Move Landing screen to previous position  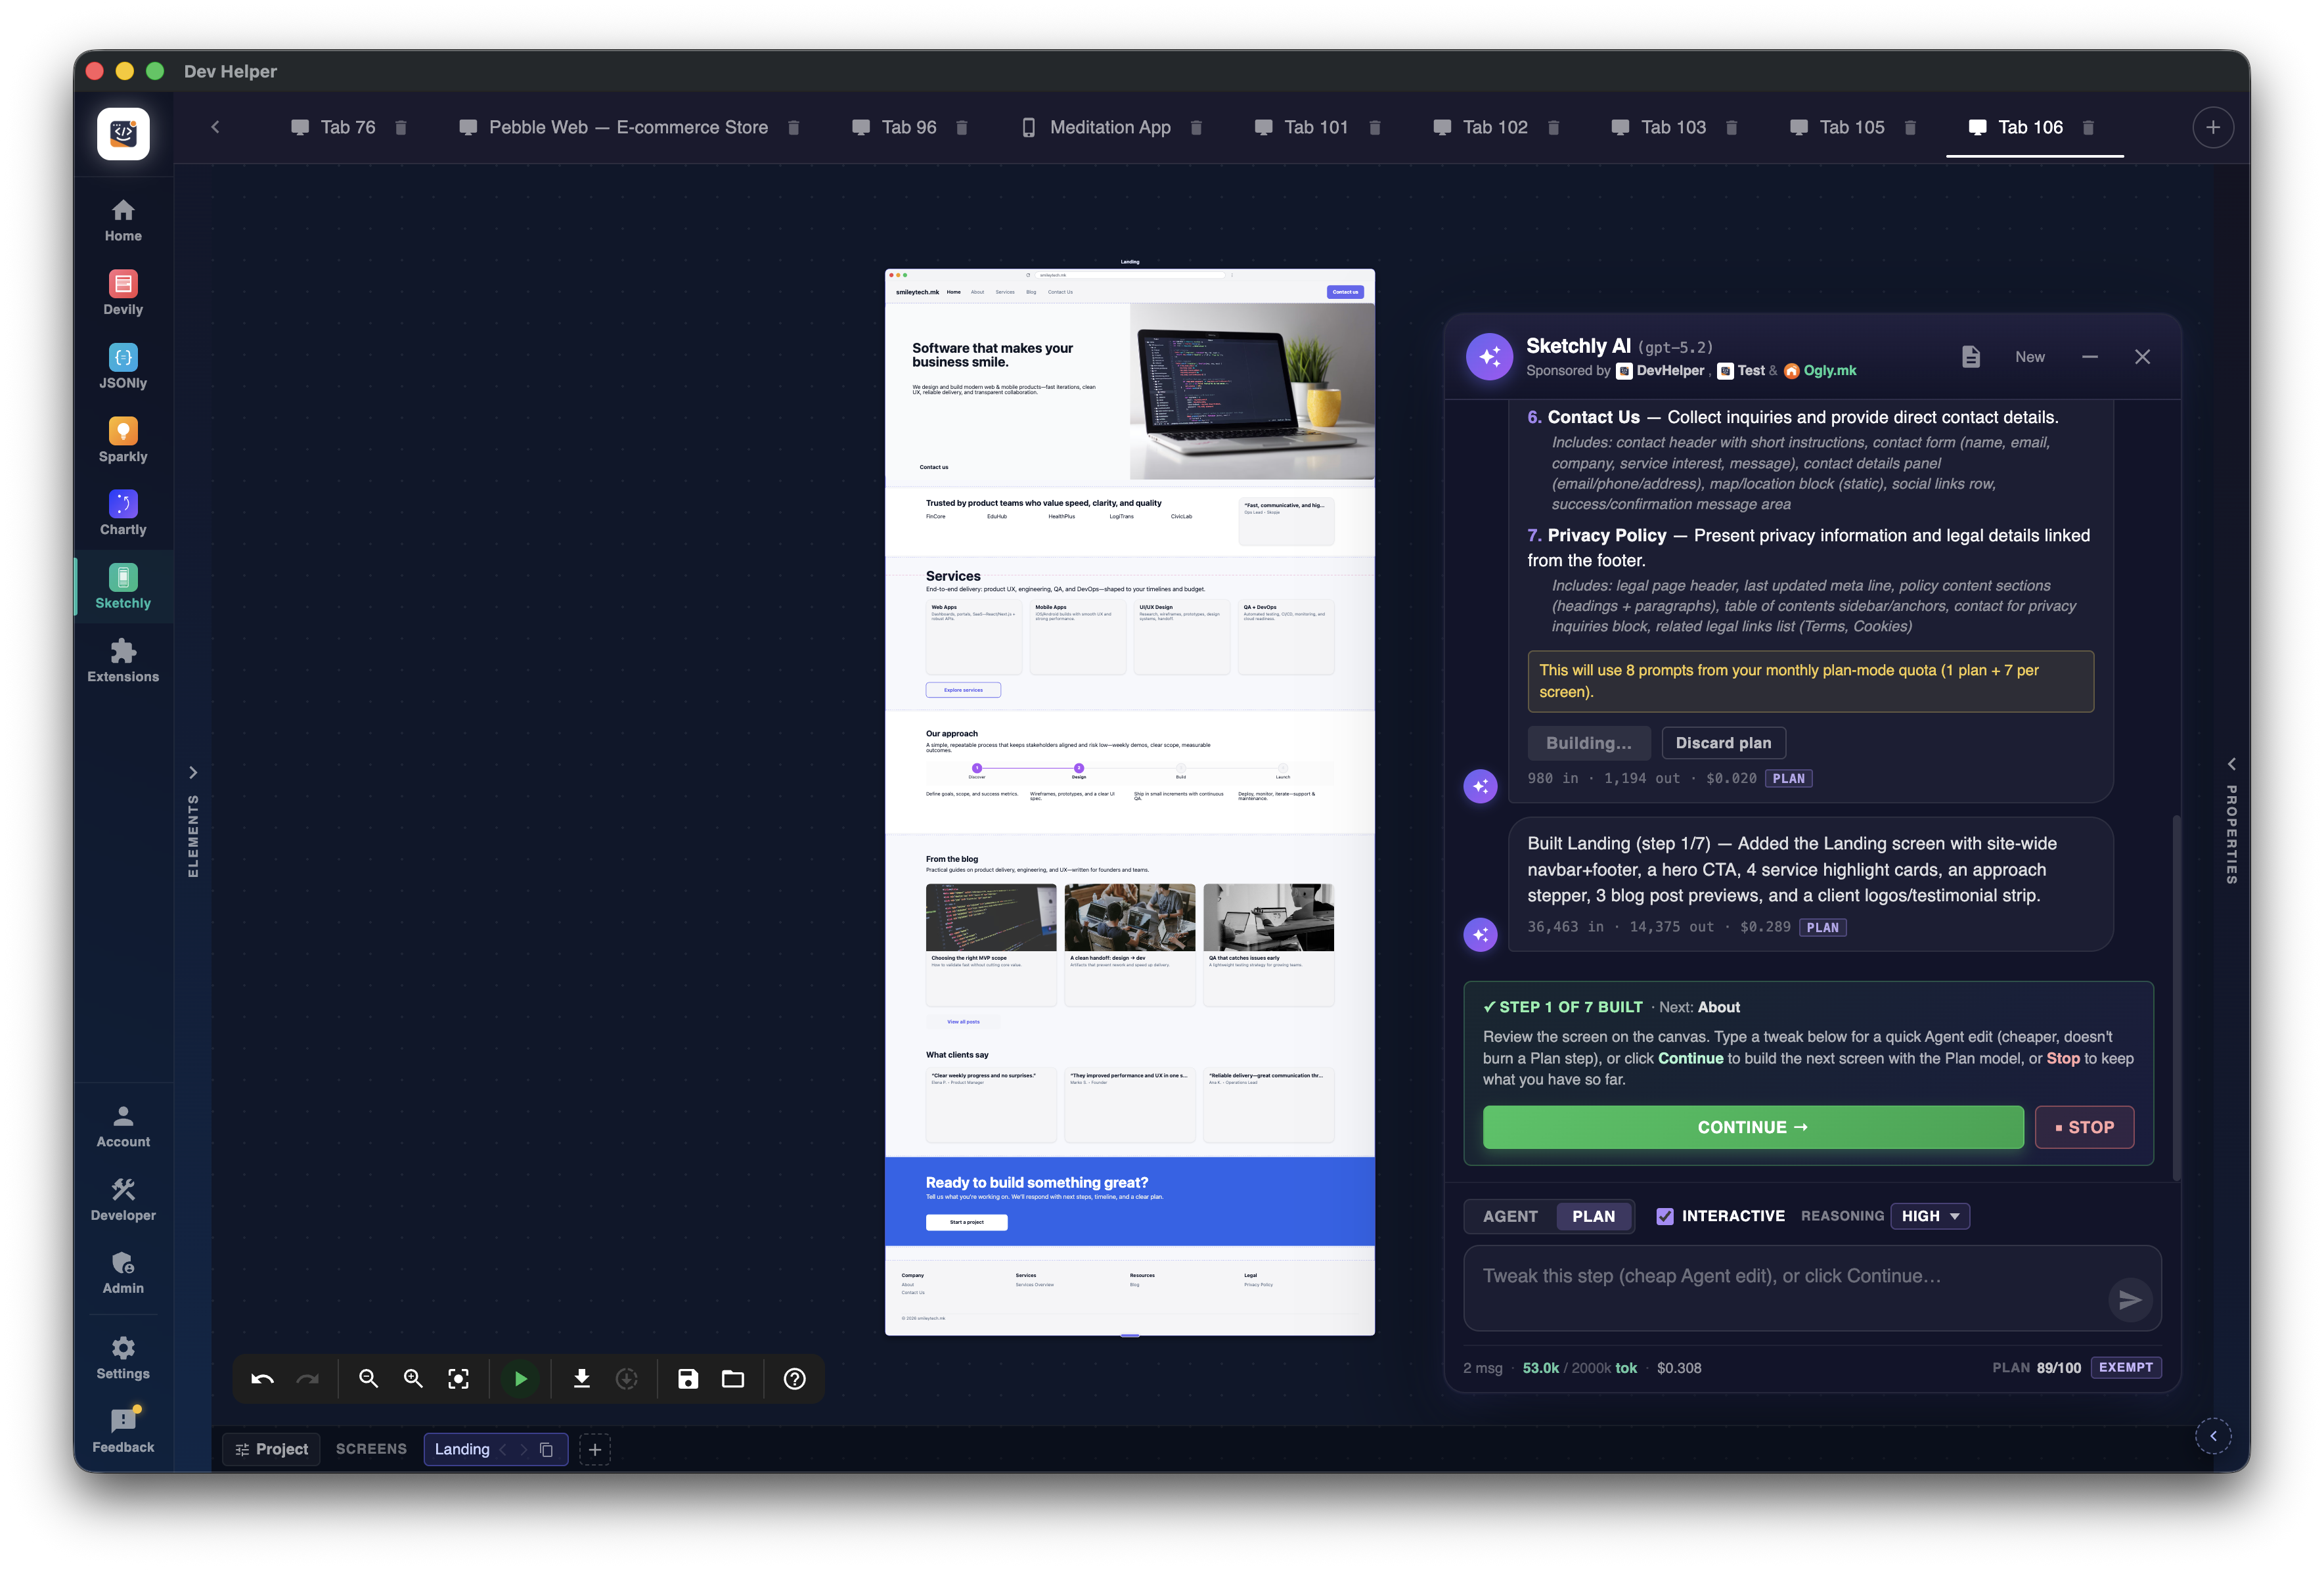pyautogui.click(x=503, y=1449)
